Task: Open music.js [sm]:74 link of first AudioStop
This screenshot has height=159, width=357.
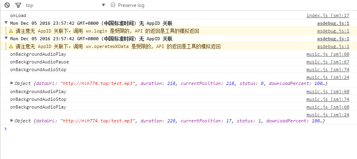Action: pos(328,70)
